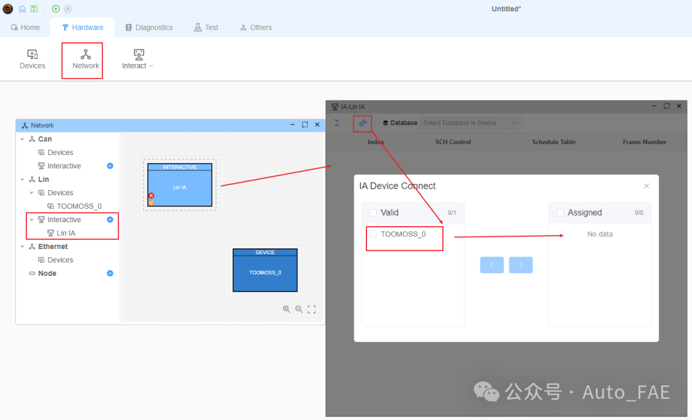Click the green play start icon
Screen dimensions: 692x420
pyautogui.click(x=56, y=9)
